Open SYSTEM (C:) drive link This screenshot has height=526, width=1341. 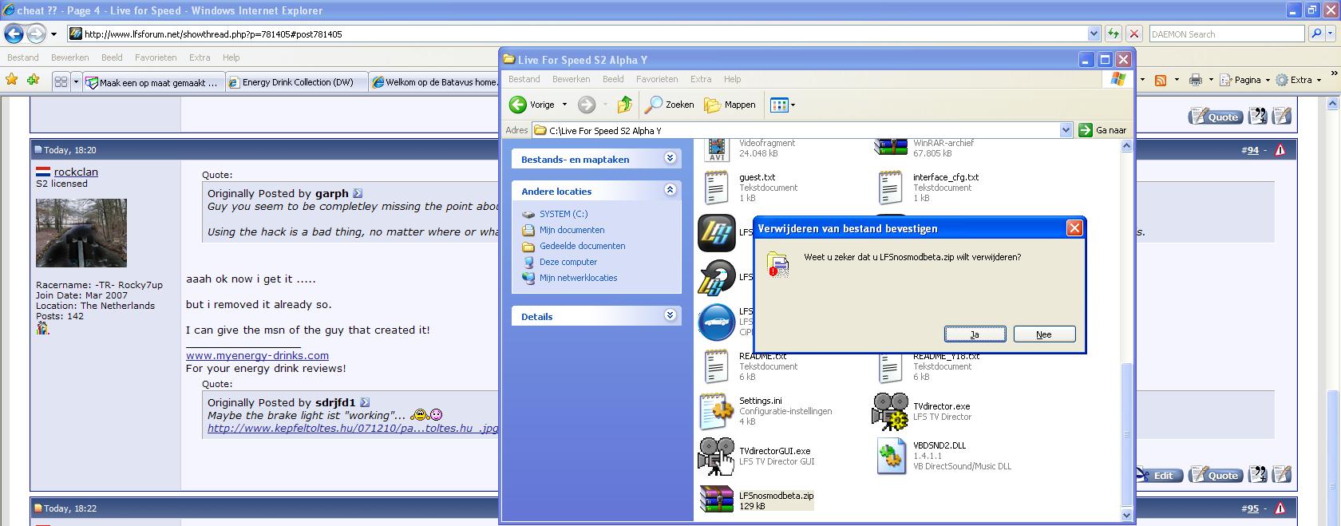pyautogui.click(x=564, y=214)
